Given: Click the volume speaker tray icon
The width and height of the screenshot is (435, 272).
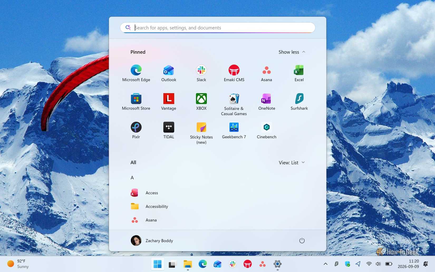Looking at the screenshot, I should pos(378,264).
